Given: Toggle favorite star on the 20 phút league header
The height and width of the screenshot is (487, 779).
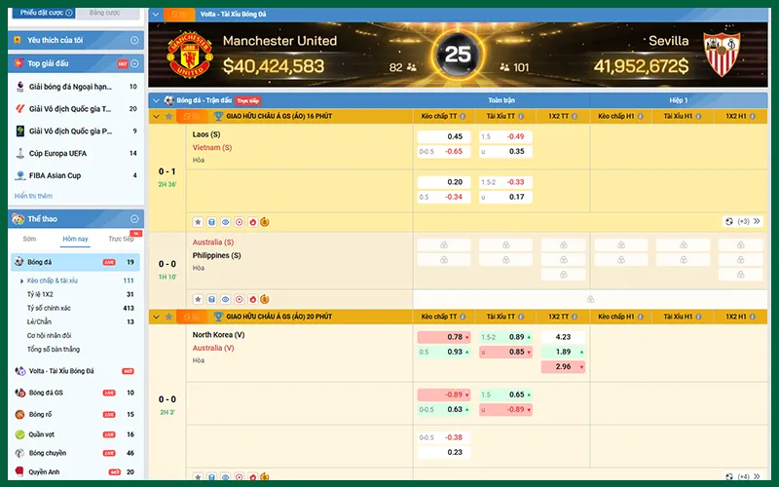Looking at the screenshot, I should pyautogui.click(x=168, y=317).
